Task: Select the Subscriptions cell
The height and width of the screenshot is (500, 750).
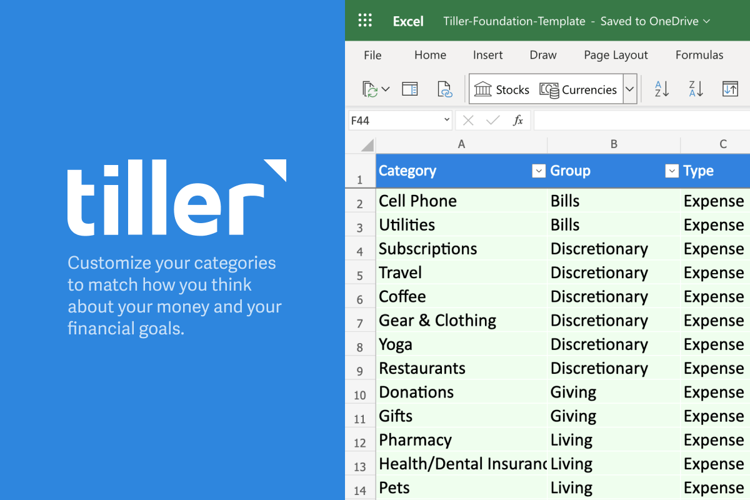Action: pyautogui.click(x=461, y=249)
